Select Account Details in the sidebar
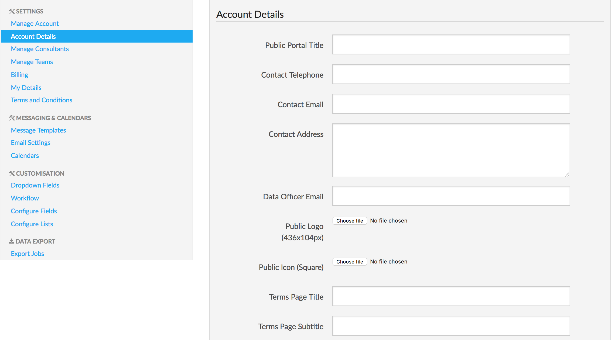This screenshot has width=615, height=340. coord(33,36)
